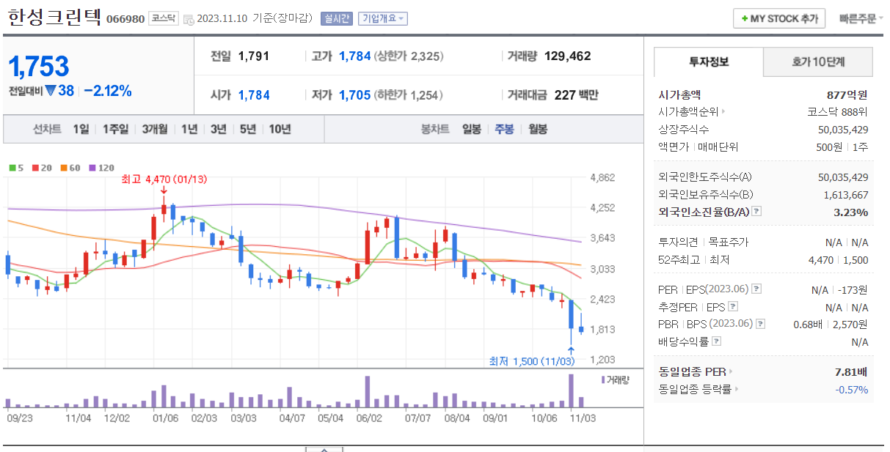
Task: Click the collapse arrow at chart bottom
Action: point(324,448)
